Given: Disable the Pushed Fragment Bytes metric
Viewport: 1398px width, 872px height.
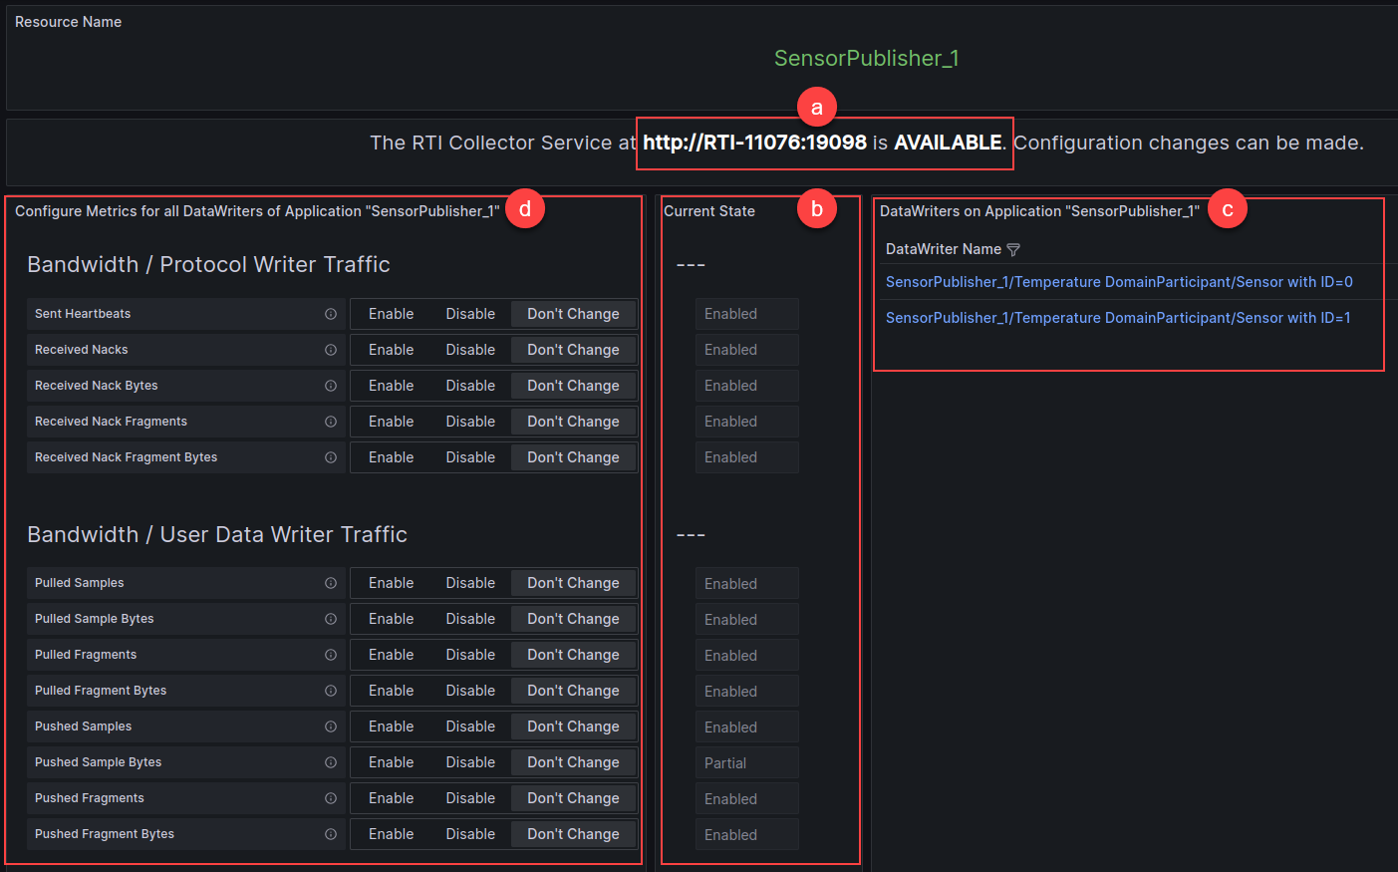Looking at the screenshot, I should 470,833.
